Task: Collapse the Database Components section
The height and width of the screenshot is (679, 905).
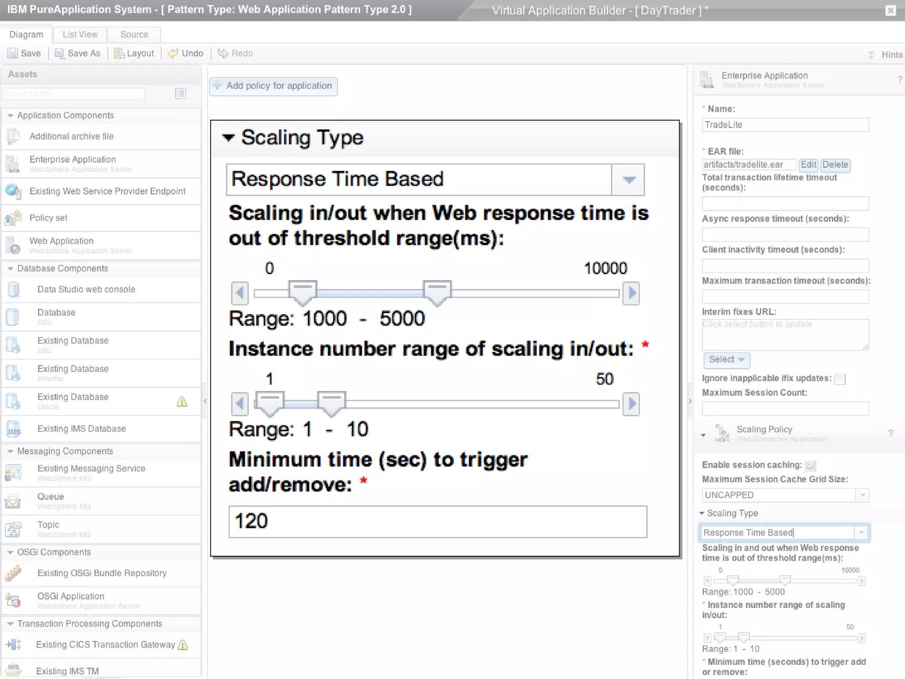Action: 10,269
